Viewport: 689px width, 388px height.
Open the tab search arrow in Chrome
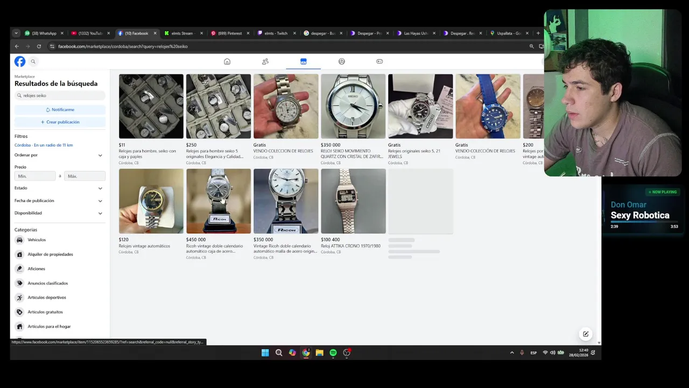pyautogui.click(x=16, y=33)
